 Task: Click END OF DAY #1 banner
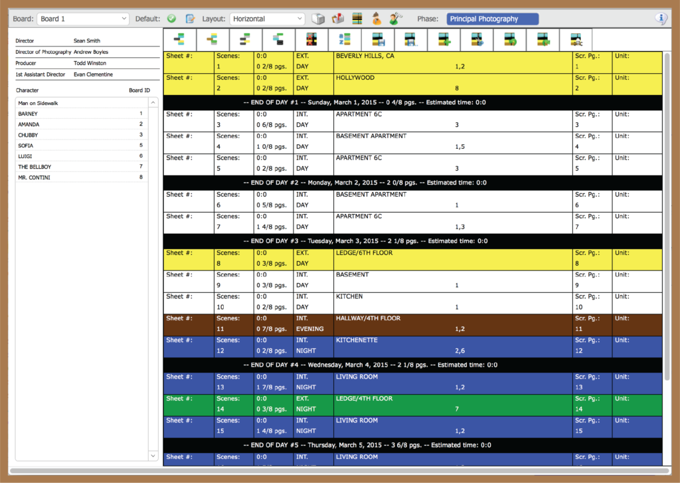pyautogui.click(x=413, y=102)
